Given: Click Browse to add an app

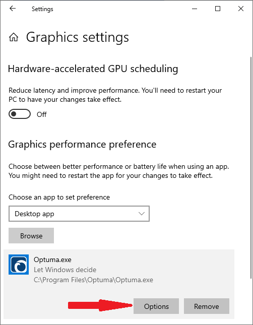Looking at the screenshot, I should point(31,236).
